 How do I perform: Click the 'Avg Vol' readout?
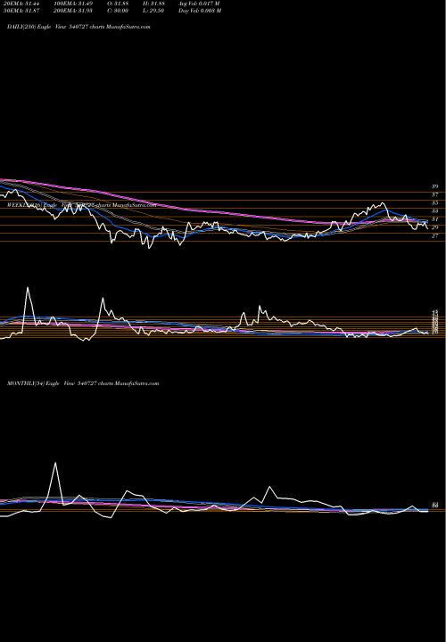pyautogui.click(x=199, y=4)
